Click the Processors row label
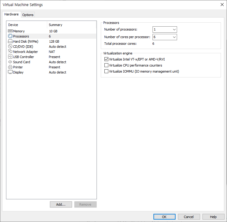The image size is (227, 222). 21,36
